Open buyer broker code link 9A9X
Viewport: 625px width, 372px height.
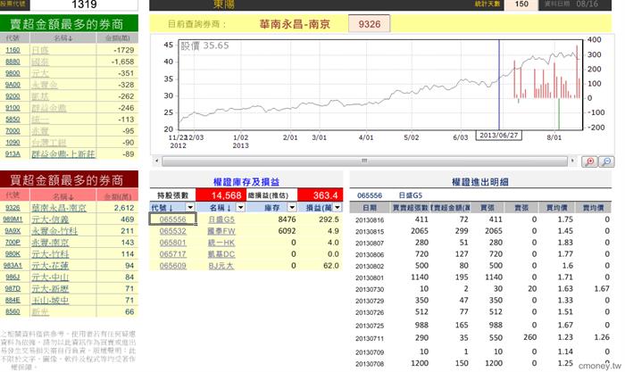(x=12, y=231)
